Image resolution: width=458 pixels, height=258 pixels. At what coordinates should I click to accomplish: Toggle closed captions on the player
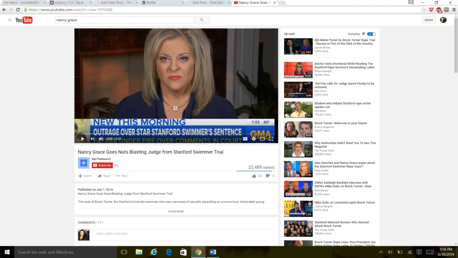(245, 139)
